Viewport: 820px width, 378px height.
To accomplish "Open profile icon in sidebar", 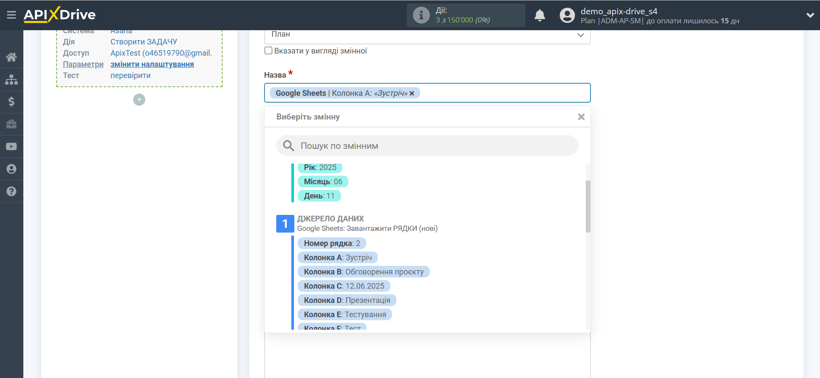I will coord(12,169).
